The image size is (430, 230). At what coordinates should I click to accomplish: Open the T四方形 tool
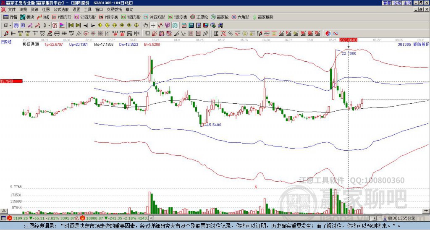tap(131, 17)
